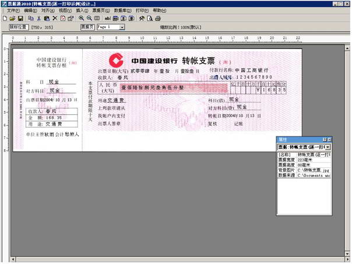Screen dimensions: 352x264
Task: Click the Zoom in magnifier icon
Action: coord(81,19)
